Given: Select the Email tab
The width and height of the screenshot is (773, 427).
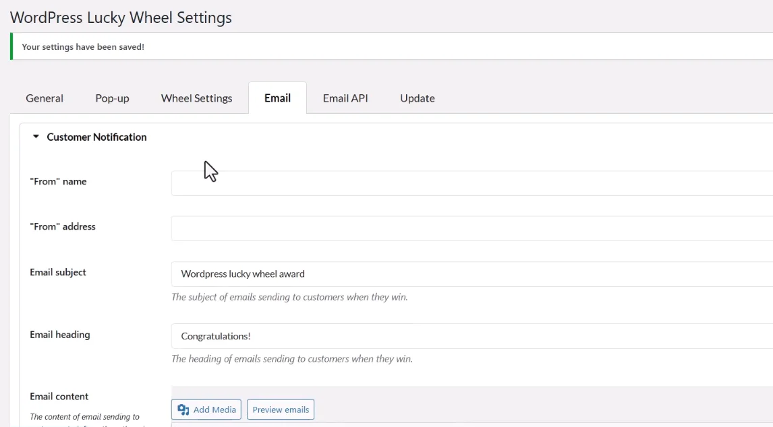Looking at the screenshot, I should (x=277, y=98).
